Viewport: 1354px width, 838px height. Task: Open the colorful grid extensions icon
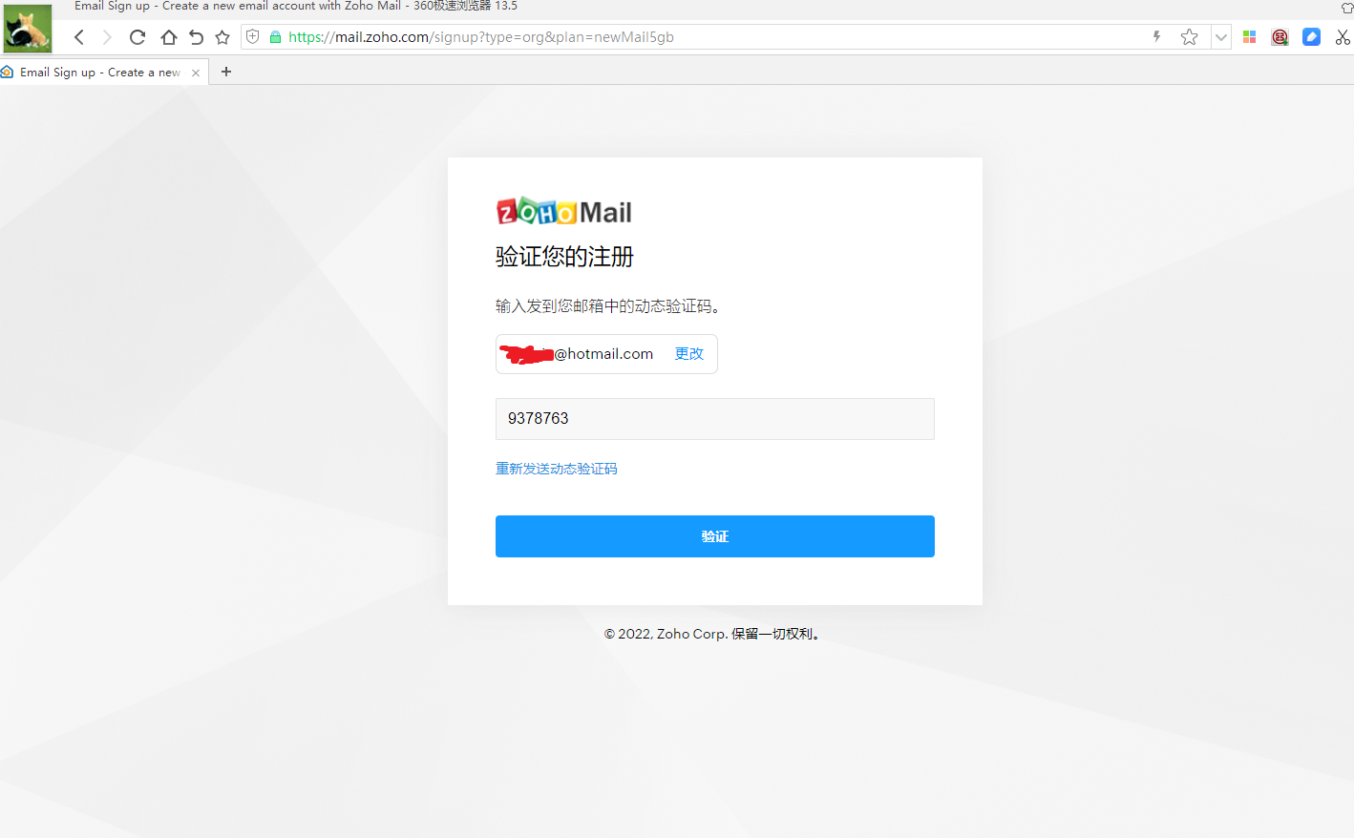pyautogui.click(x=1249, y=36)
